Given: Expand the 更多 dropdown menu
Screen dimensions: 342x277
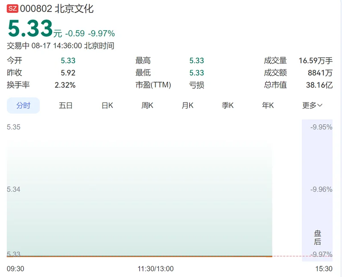Looking at the screenshot, I should (312, 105).
